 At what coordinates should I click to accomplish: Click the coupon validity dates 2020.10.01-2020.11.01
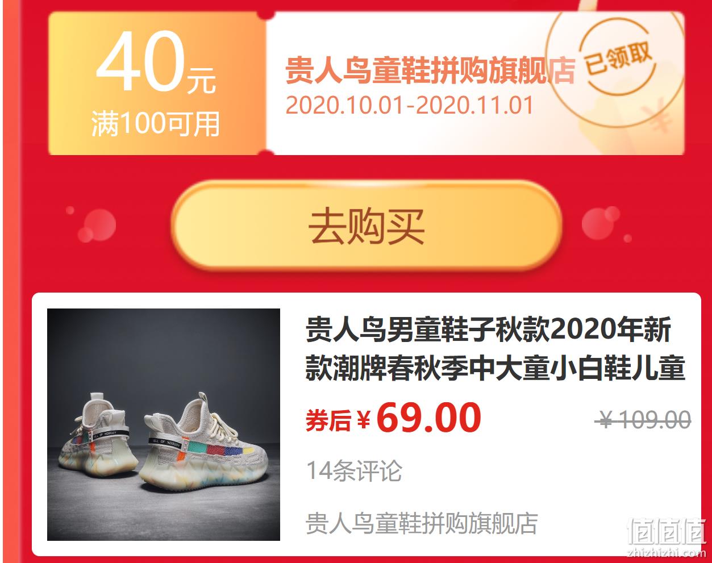coord(409,106)
